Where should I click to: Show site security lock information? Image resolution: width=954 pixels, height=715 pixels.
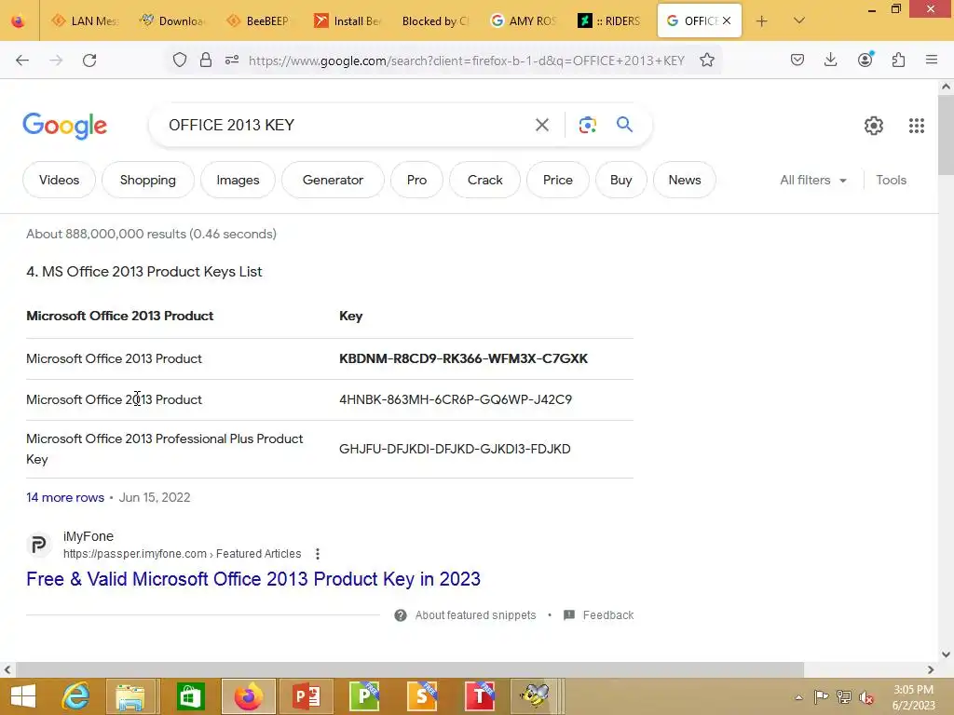(x=206, y=60)
